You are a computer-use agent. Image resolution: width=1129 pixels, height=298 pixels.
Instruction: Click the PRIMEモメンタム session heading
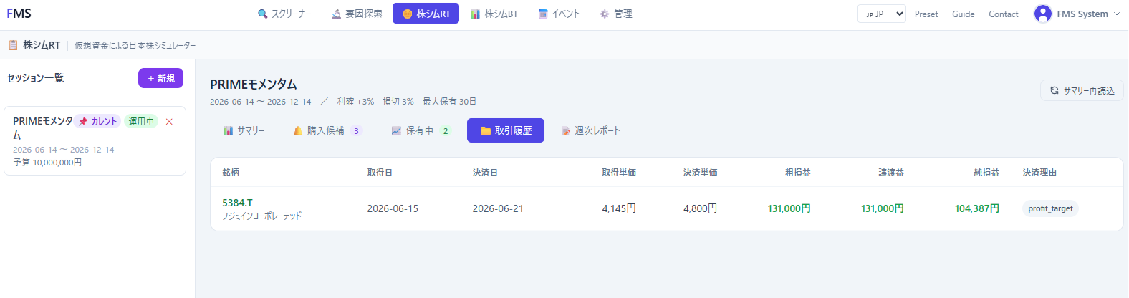[x=254, y=84]
